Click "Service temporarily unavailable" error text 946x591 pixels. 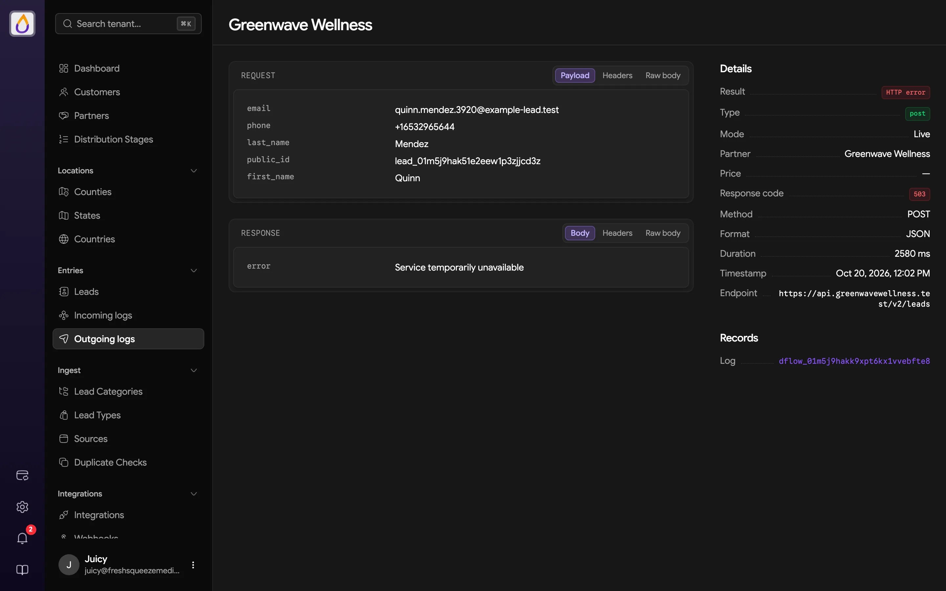pos(459,267)
